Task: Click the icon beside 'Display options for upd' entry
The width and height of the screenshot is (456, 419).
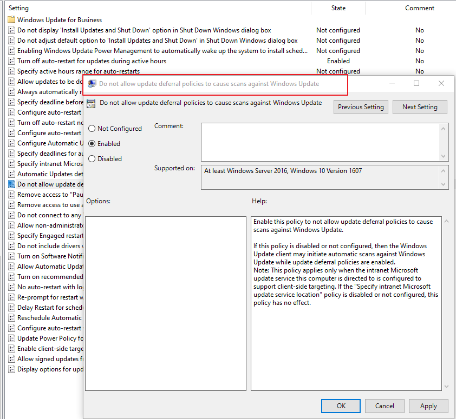Action: pyautogui.click(x=11, y=369)
